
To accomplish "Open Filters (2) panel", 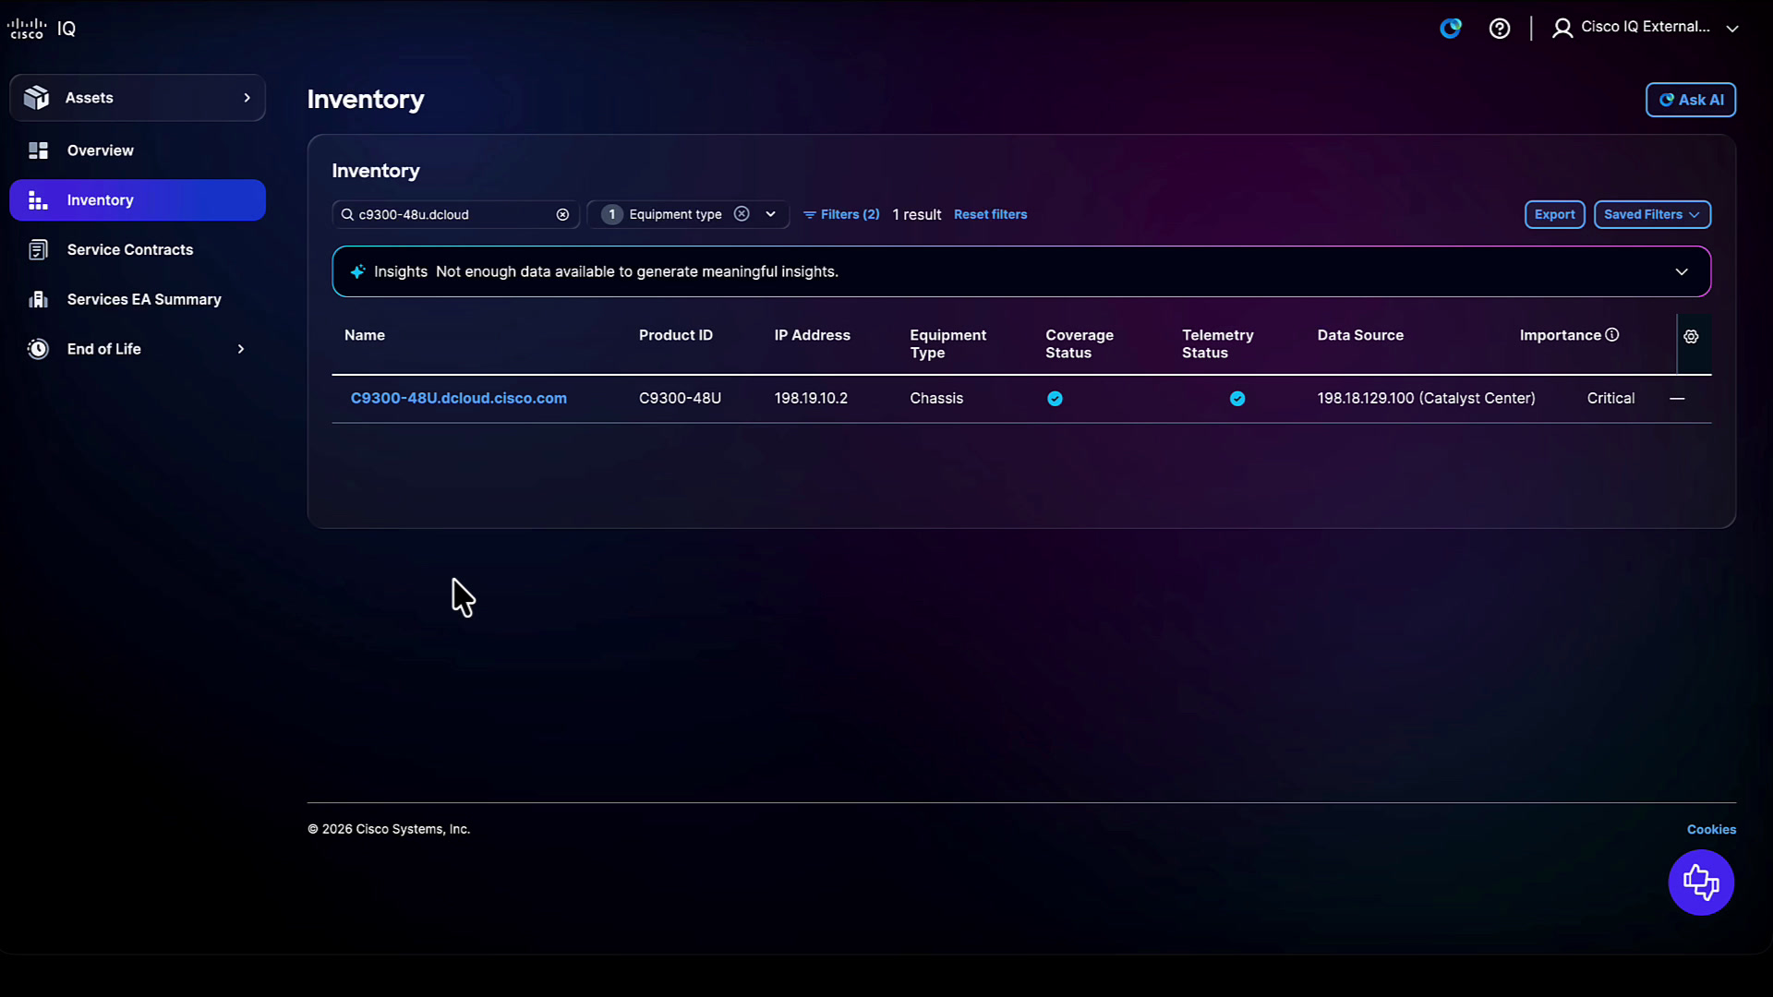I will click(x=841, y=214).
